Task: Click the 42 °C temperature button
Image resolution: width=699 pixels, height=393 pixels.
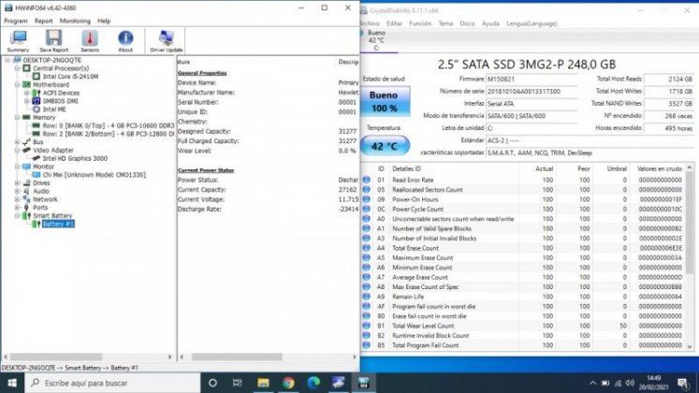Action: tap(385, 146)
